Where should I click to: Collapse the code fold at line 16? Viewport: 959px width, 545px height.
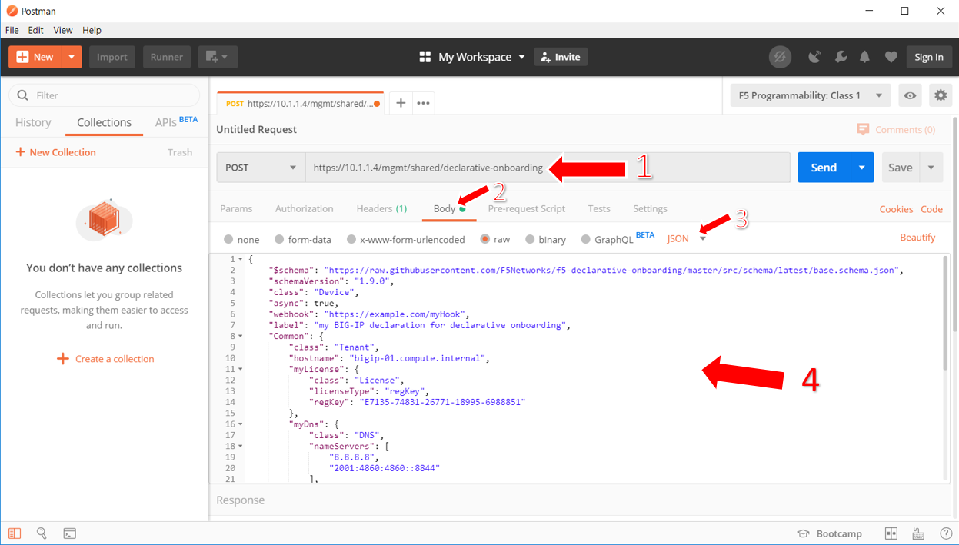click(241, 424)
